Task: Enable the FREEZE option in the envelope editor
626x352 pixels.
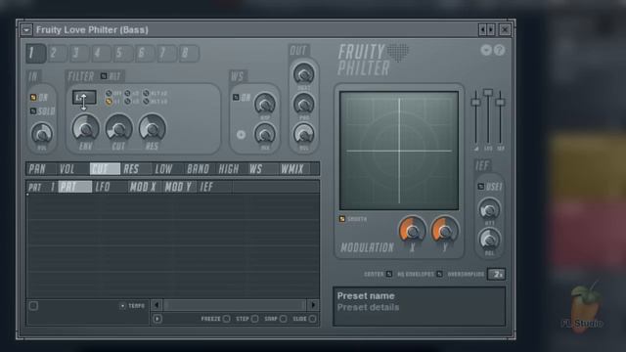Action: [x=226, y=319]
